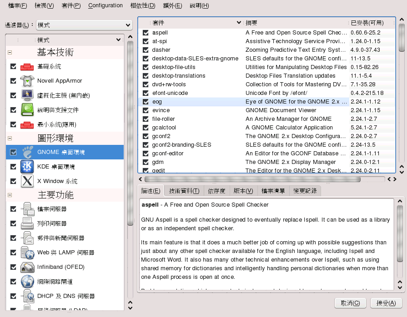Click pattern list scroll-up arrow
The height and width of the screenshot is (317, 407).
[x=131, y=37]
